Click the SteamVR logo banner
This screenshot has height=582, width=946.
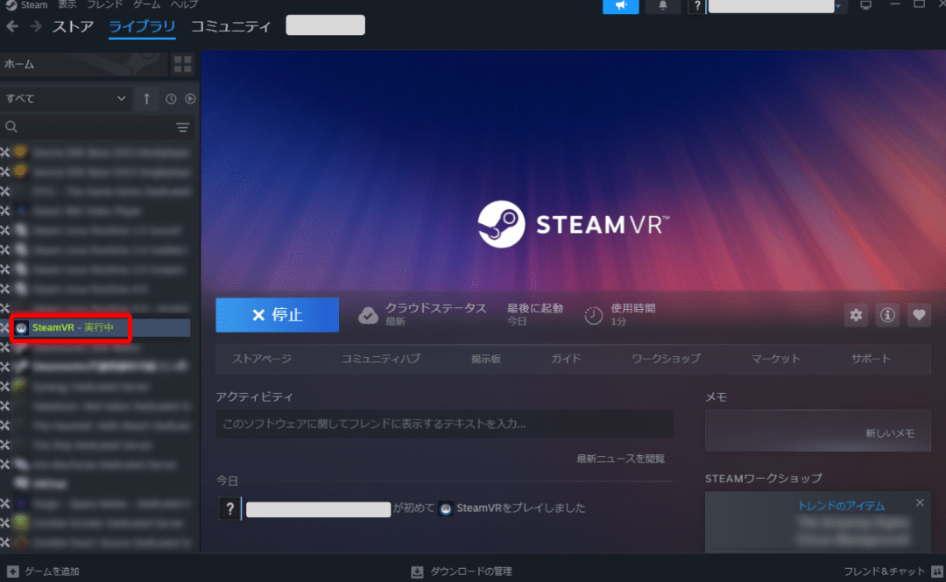tap(573, 224)
